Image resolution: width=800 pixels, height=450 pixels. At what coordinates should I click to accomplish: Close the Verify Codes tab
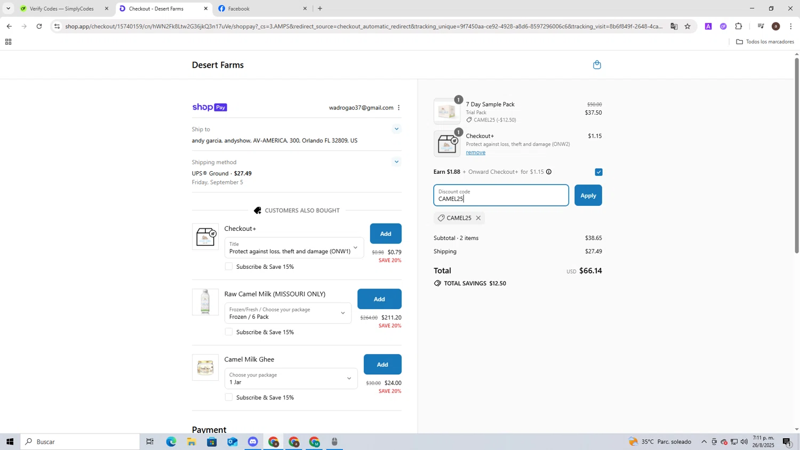point(107,9)
